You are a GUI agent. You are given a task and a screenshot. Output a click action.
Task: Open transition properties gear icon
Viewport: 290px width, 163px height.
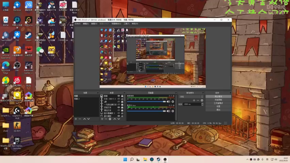(202, 100)
